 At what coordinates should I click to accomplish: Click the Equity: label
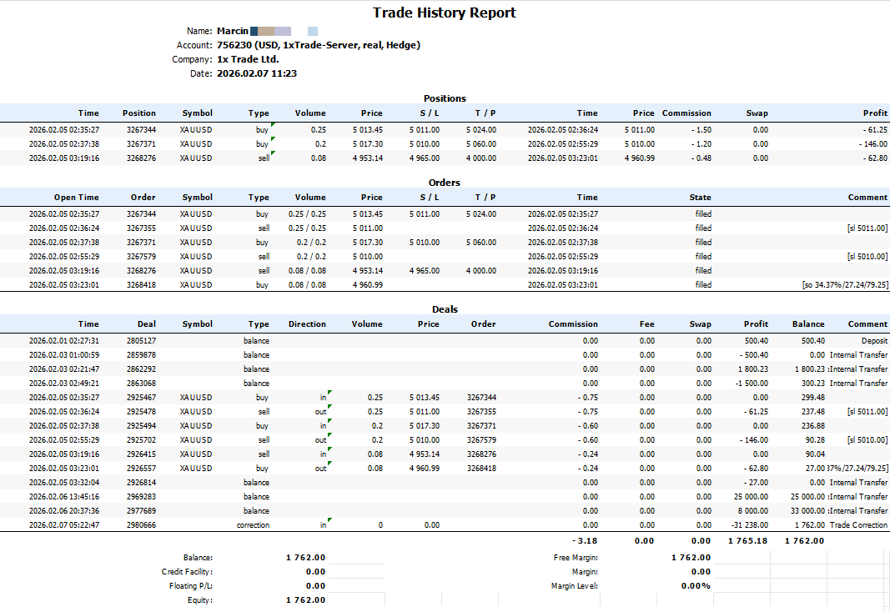pyautogui.click(x=200, y=600)
